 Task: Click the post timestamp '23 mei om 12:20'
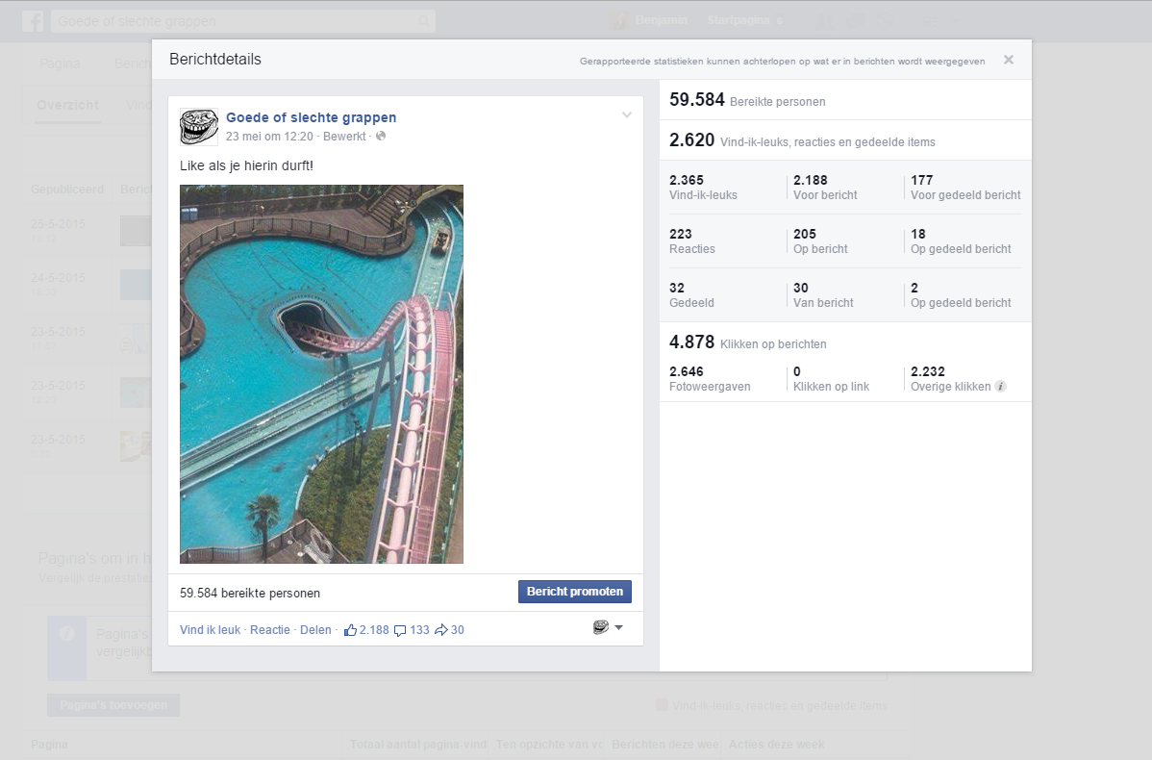269,137
